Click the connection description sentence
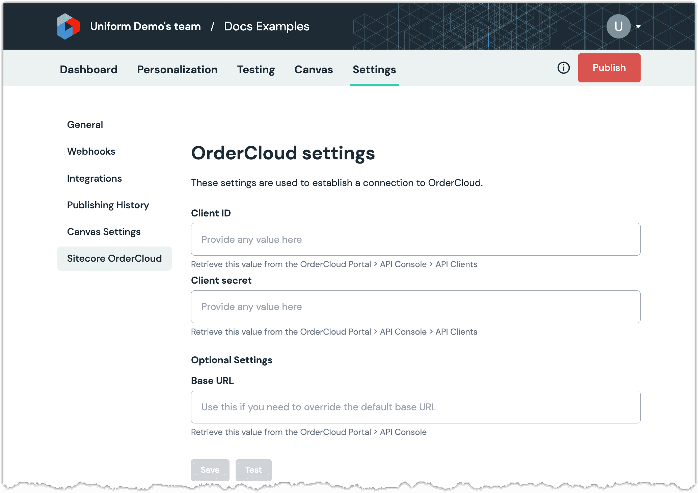 (x=337, y=183)
